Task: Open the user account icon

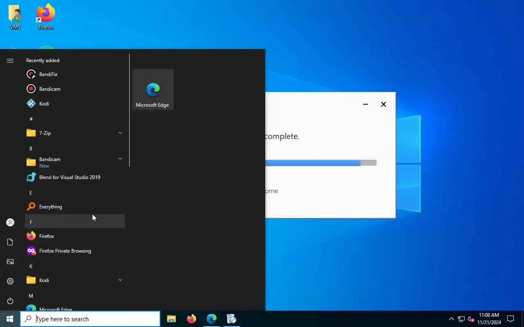Action: click(x=10, y=222)
